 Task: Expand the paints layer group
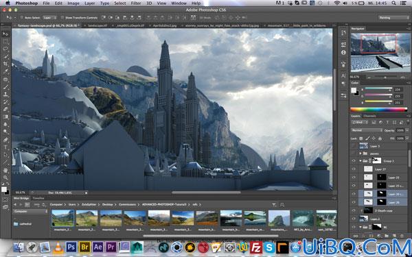(x=360, y=154)
